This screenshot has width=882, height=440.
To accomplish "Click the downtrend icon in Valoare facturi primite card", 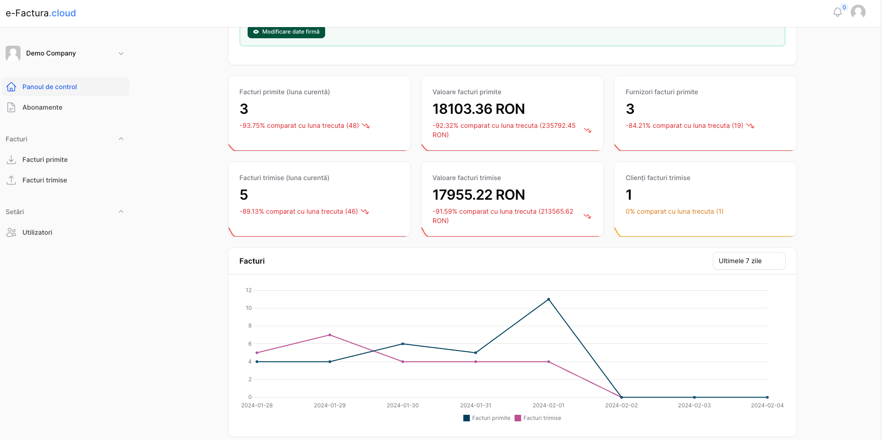I will [588, 130].
